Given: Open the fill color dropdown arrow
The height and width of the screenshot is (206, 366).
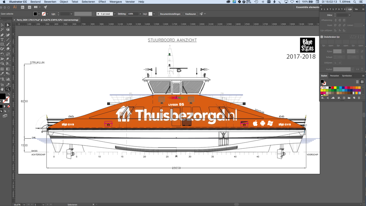Looking at the screenshot, I should click(39, 14).
